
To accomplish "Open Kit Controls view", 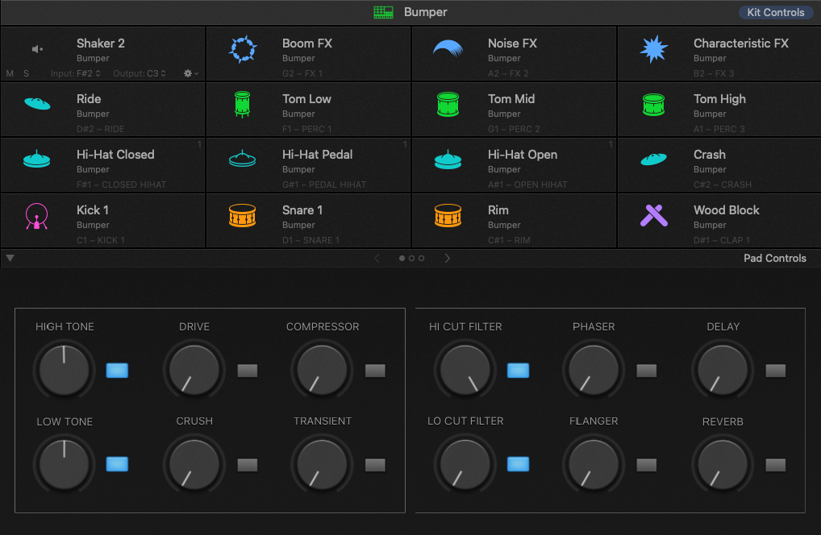I will click(776, 13).
